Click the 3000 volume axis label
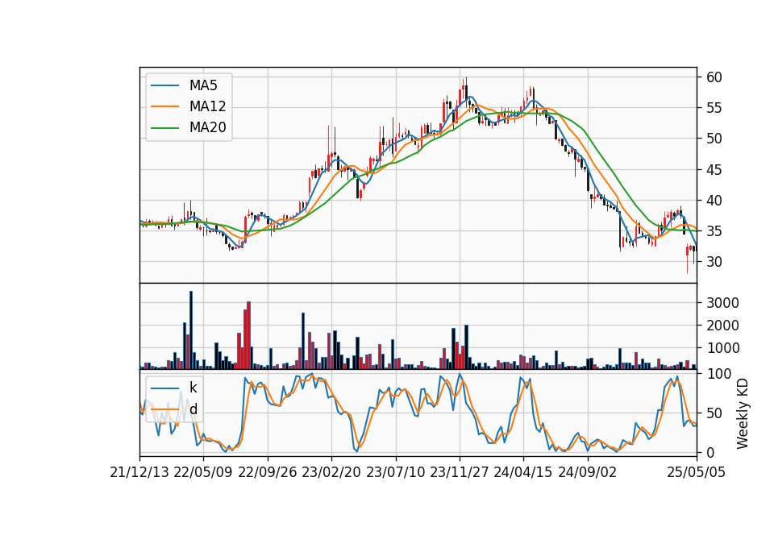The image size is (774, 556). [x=722, y=303]
